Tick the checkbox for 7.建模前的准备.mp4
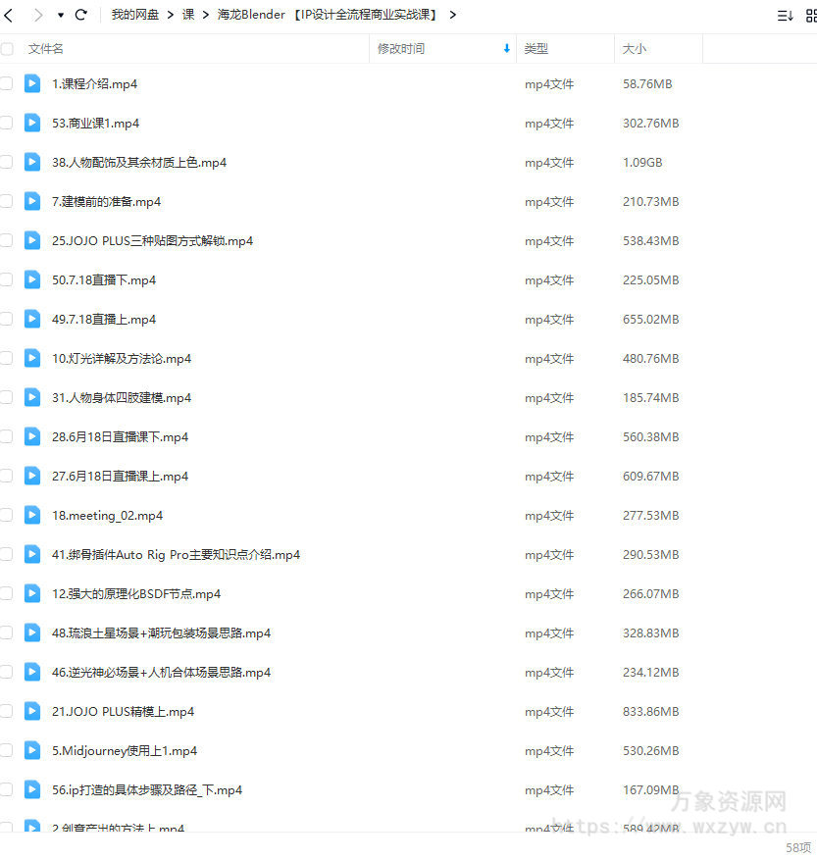Viewport: 817px width, 860px height. pyautogui.click(x=6, y=201)
